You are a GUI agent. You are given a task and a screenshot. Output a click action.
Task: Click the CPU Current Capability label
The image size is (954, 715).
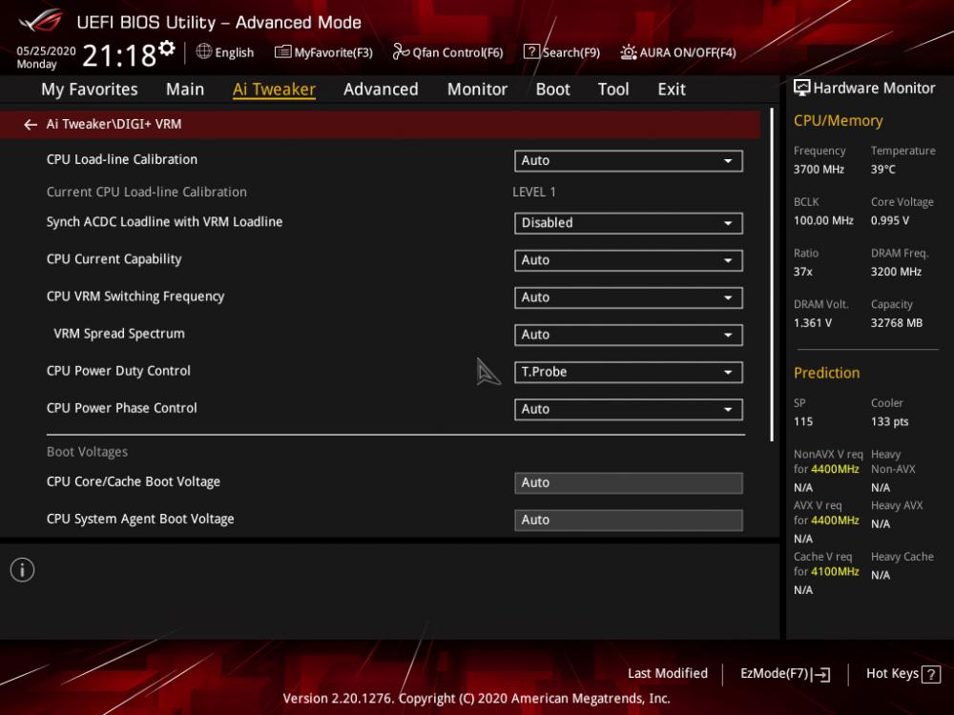coord(114,259)
